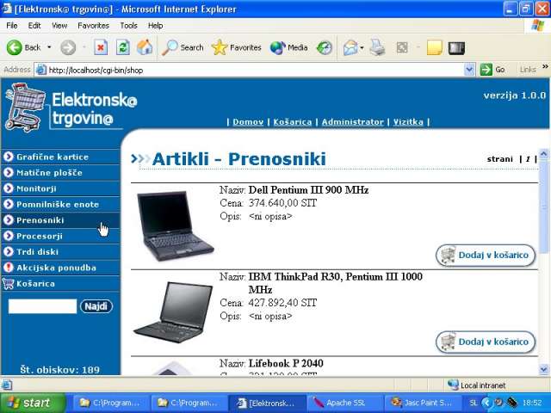Refresh the page with green arrows icon
Screen dimensions: 551x413
point(123,47)
